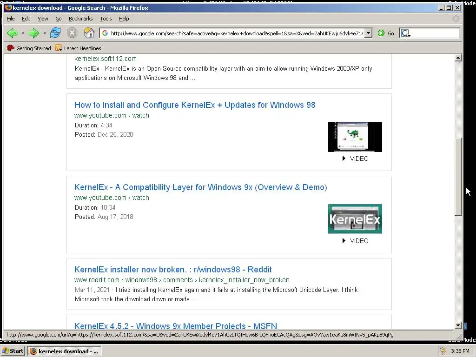Screen dimensions: 476x357
Task: Open KernelEx installer now broken Reddit link
Action: [x=173, y=270]
